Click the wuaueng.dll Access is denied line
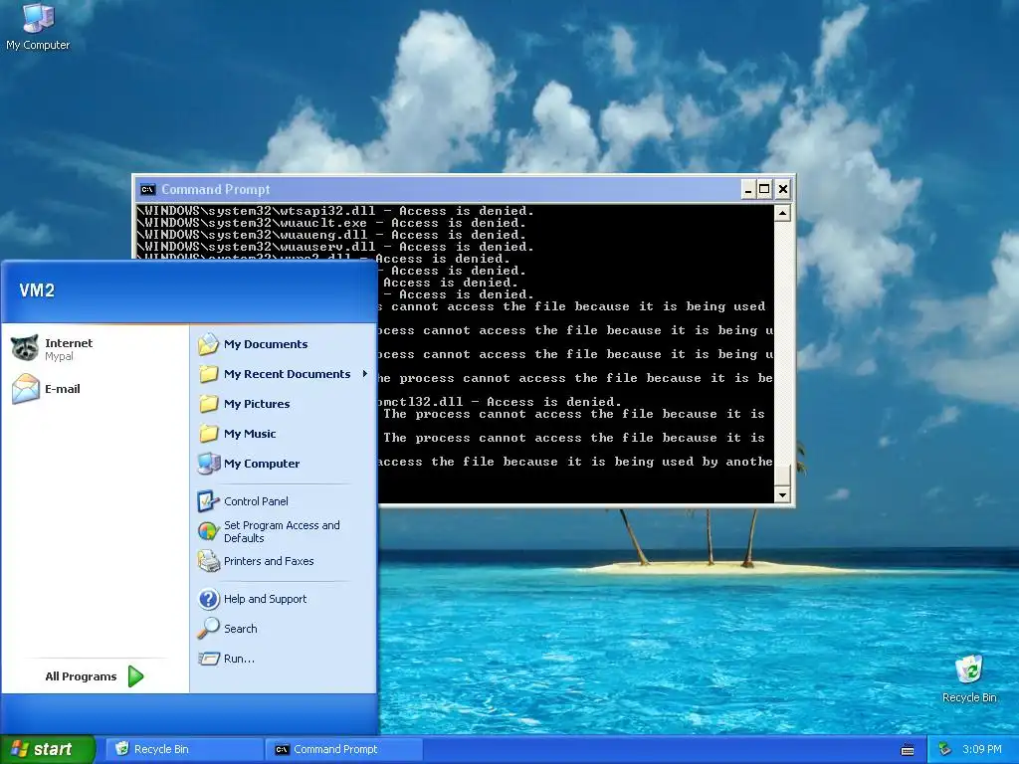The width and height of the screenshot is (1019, 764). (331, 235)
